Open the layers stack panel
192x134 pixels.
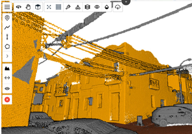pos(87,7)
